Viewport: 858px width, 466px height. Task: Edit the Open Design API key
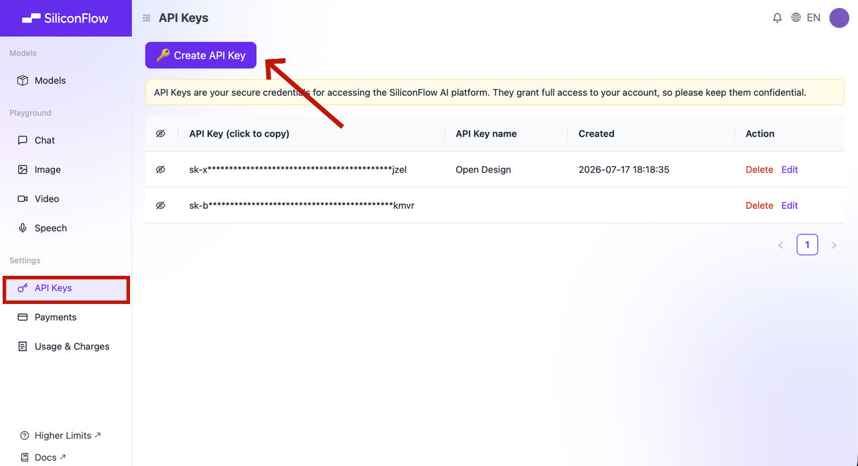coord(790,169)
